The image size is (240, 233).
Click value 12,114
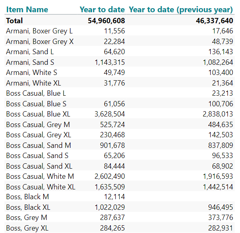pyautogui.click(x=114, y=197)
